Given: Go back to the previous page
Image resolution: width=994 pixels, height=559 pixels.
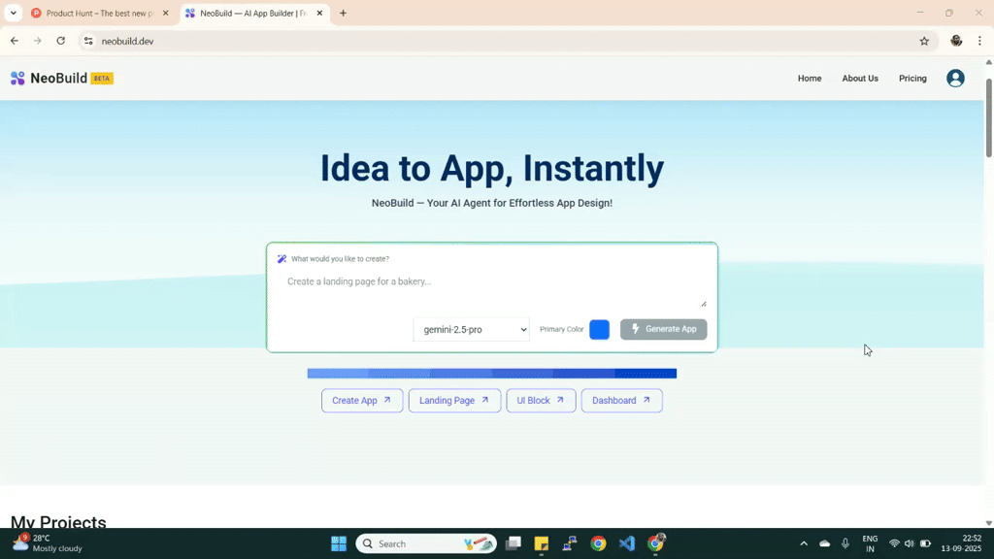Looking at the screenshot, I should 15,41.
